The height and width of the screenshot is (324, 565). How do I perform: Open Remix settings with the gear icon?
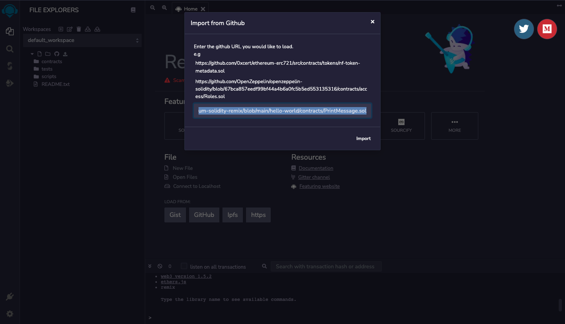(x=9, y=314)
